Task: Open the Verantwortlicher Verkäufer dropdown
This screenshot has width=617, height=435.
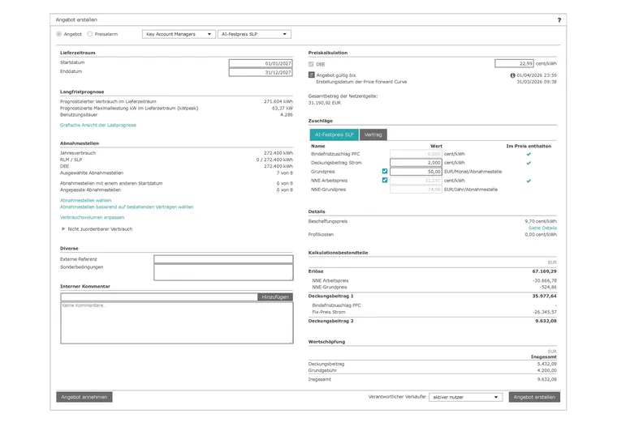Action: click(x=466, y=397)
